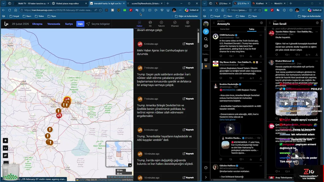
Task: Open Video bookmarks folder in right browser
Action: pyautogui.click(x=240, y=16)
